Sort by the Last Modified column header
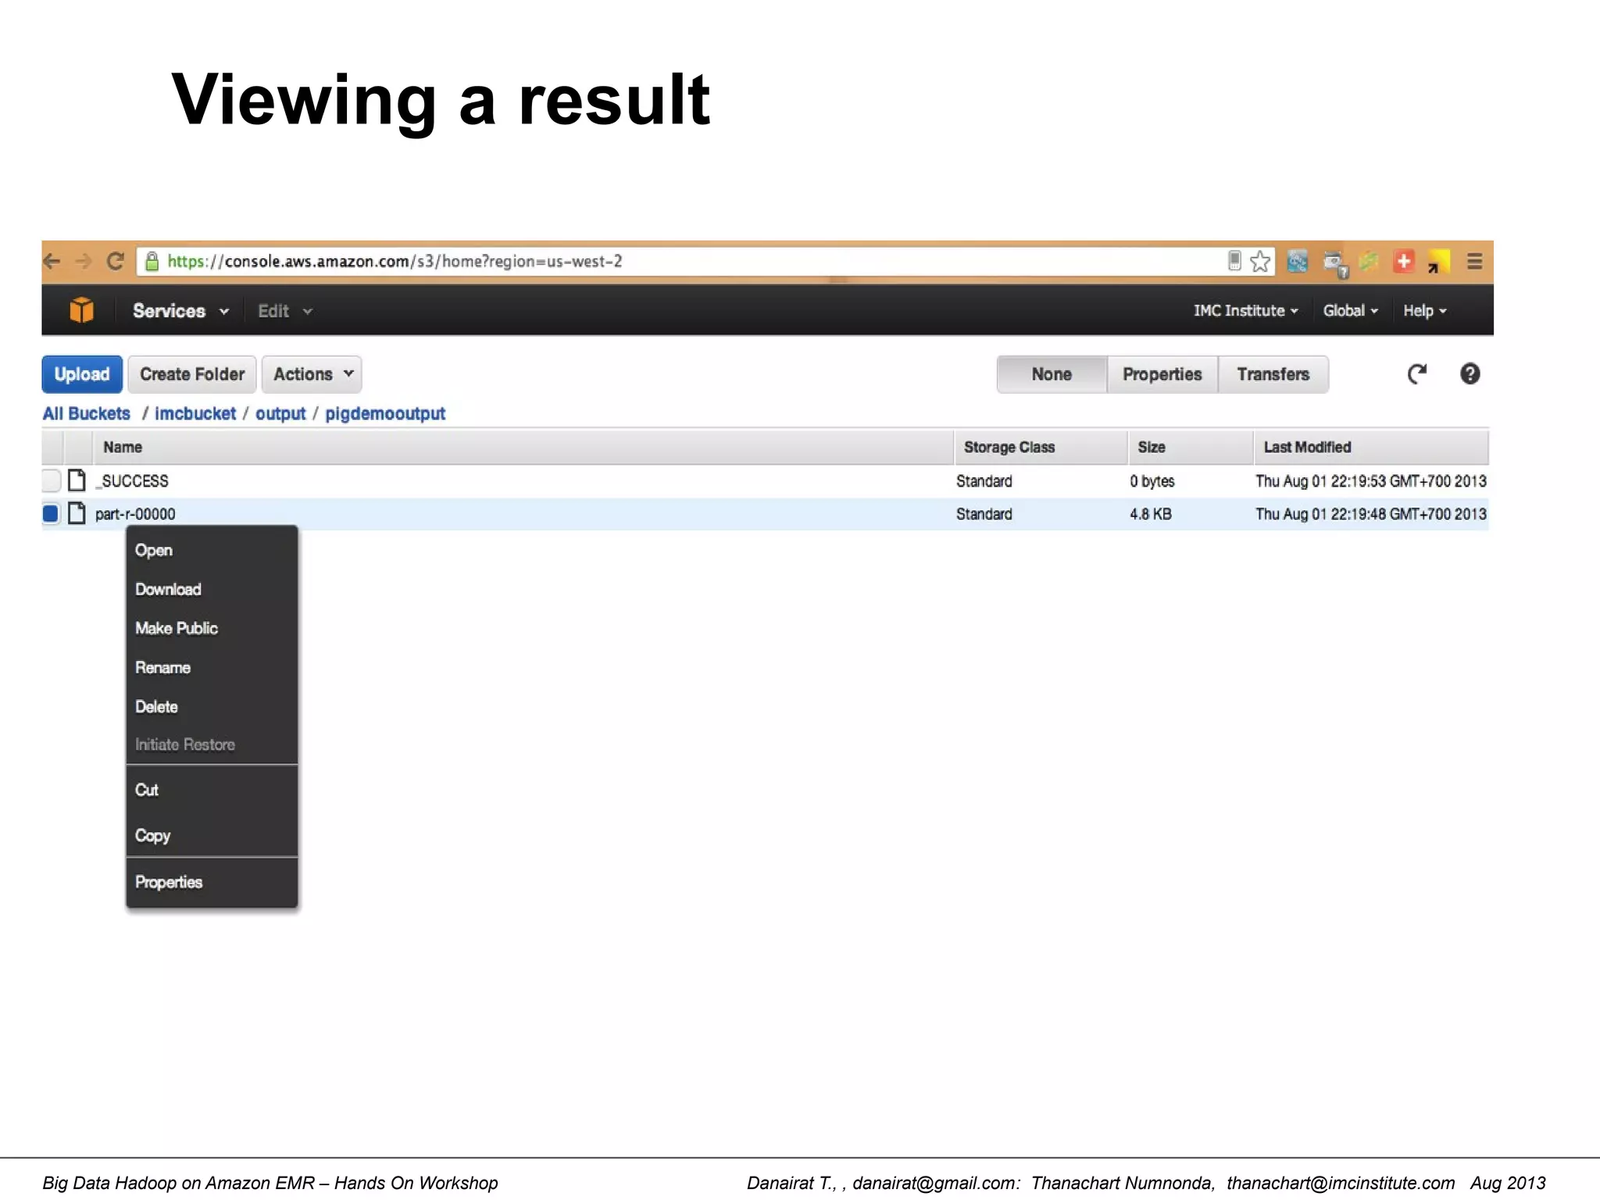The width and height of the screenshot is (1600, 1200). tap(1372, 447)
